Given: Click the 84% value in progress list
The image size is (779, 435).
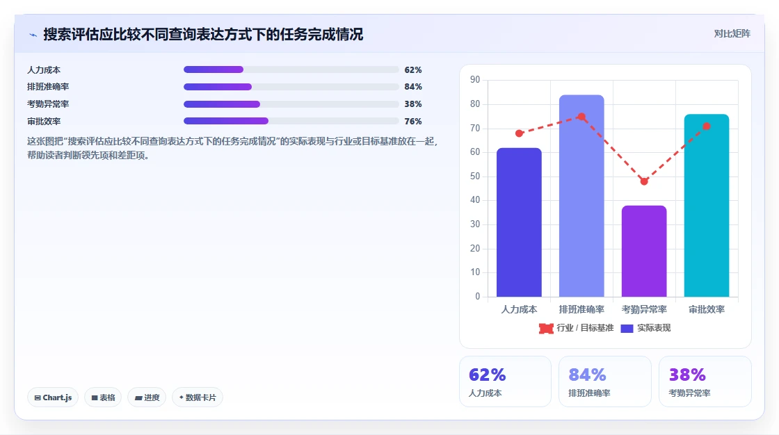Looking at the screenshot, I should point(413,87).
